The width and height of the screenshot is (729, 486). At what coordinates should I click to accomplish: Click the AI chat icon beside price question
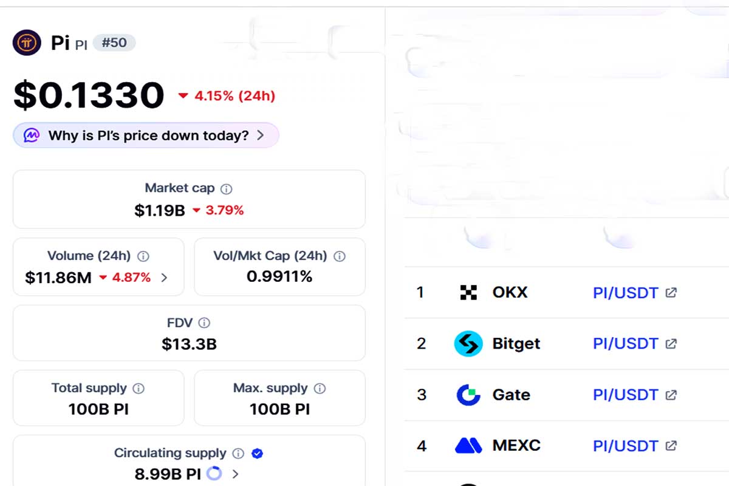(32, 135)
